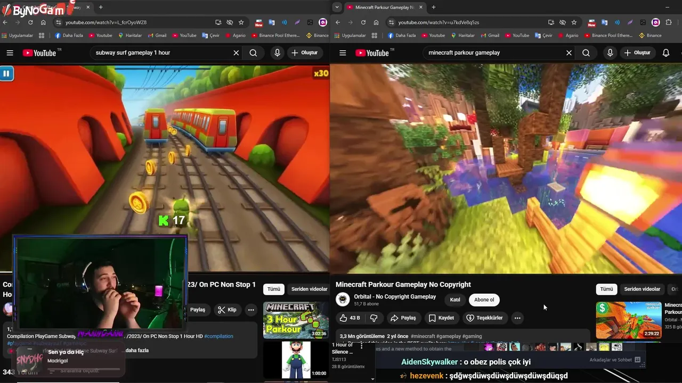
Task: Open Haritalar bookmark in left browser
Action: point(129,36)
